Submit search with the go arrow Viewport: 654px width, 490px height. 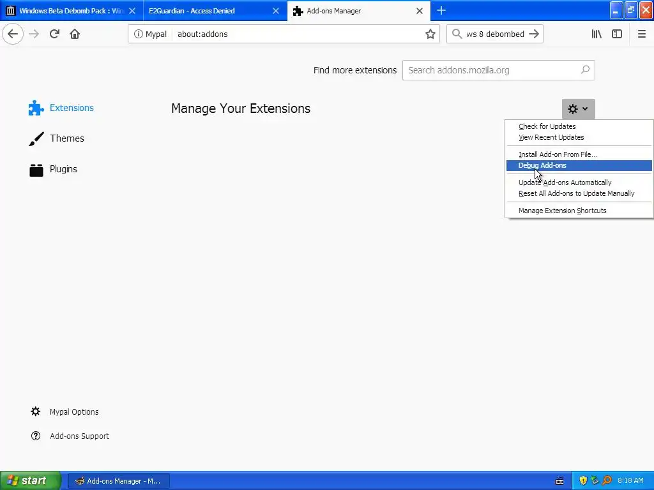tap(533, 34)
